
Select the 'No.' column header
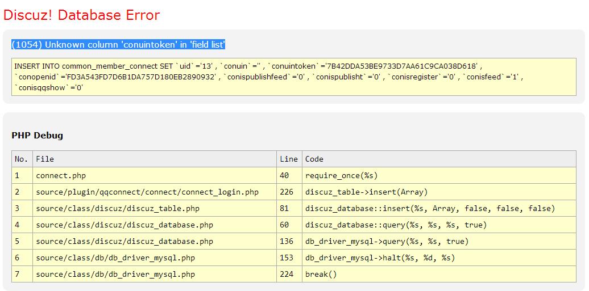pyautogui.click(x=22, y=159)
